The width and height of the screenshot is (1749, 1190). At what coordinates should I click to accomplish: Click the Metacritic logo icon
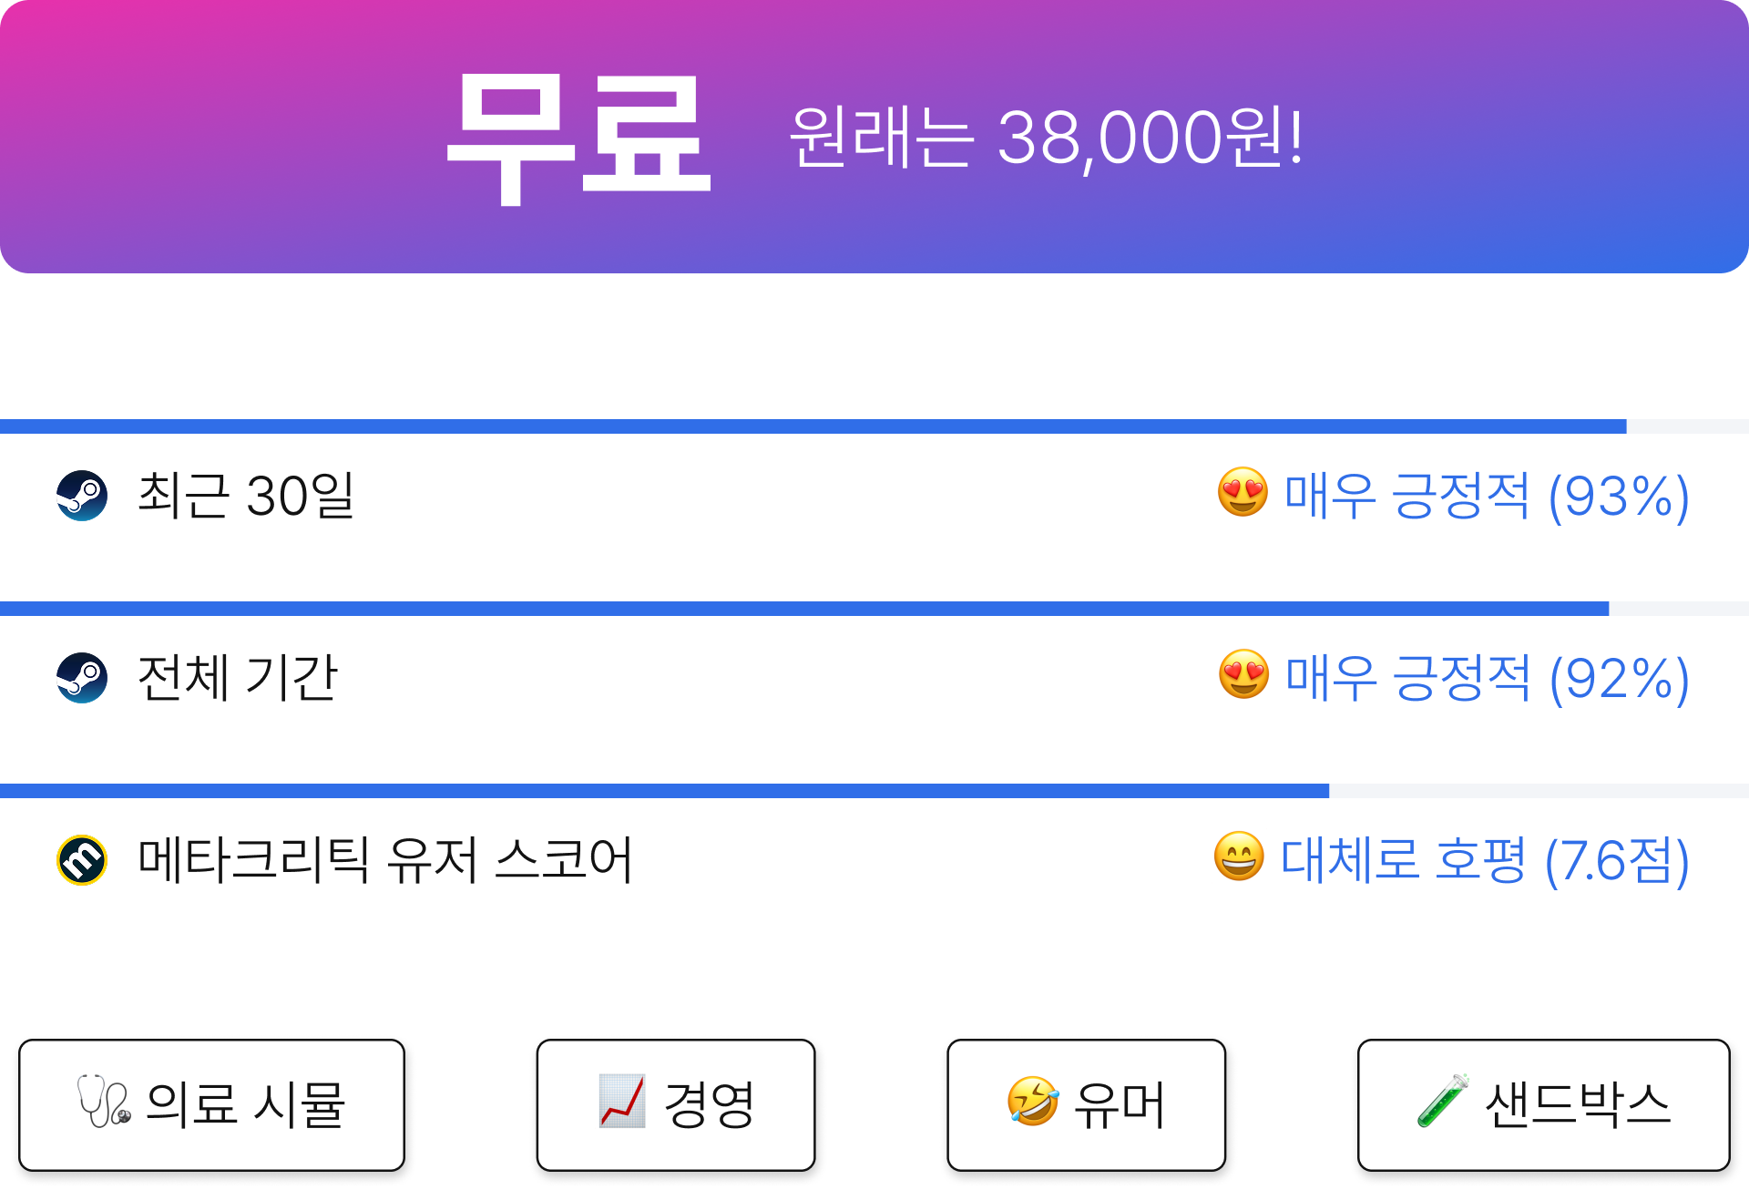[x=82, y=860]
